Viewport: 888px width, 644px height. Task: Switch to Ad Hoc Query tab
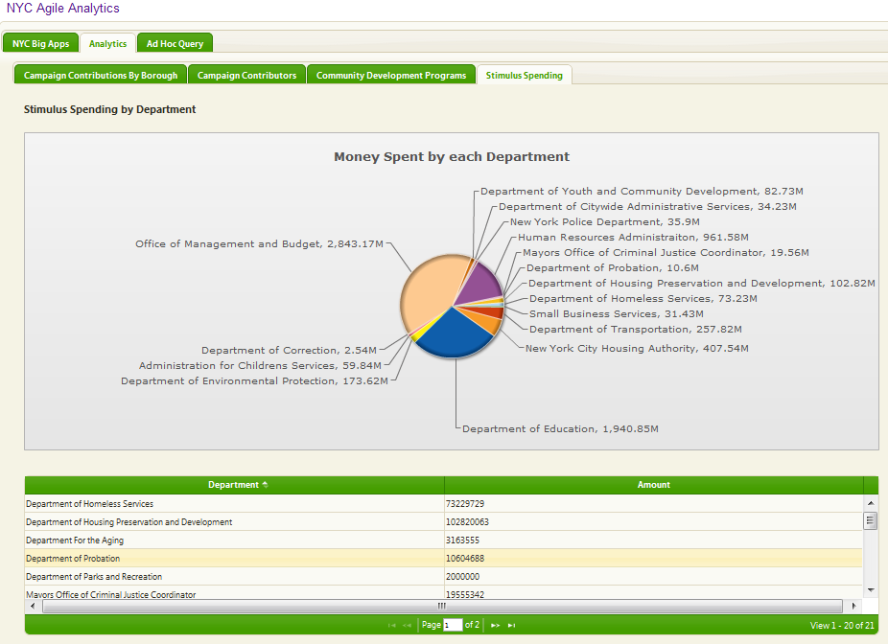175,43
